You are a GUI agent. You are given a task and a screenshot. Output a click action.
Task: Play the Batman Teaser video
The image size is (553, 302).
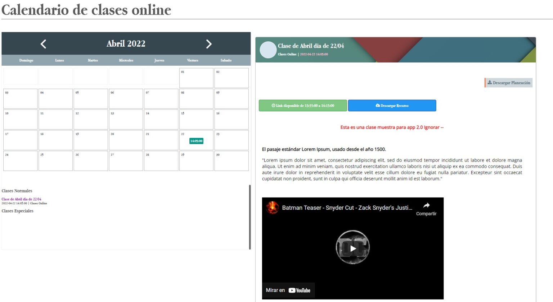[x=353, y=248]
